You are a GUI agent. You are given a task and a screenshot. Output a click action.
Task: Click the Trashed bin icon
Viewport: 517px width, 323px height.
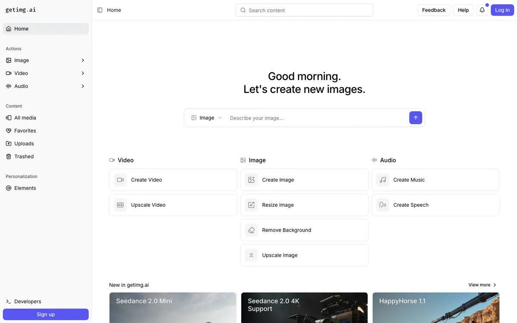pyautogui.click(x=9, y=156)
